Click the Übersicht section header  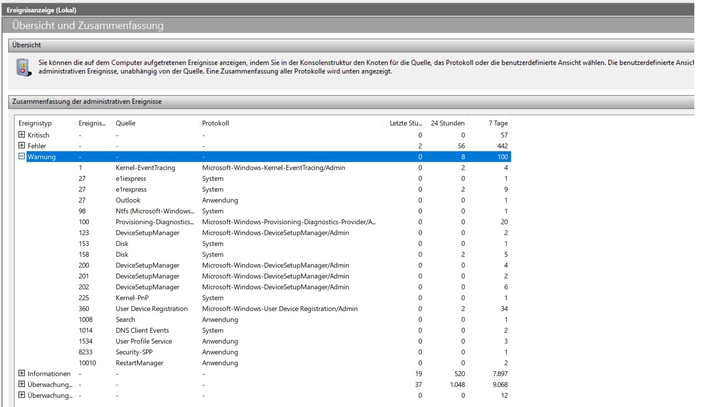tap(351, 45)
